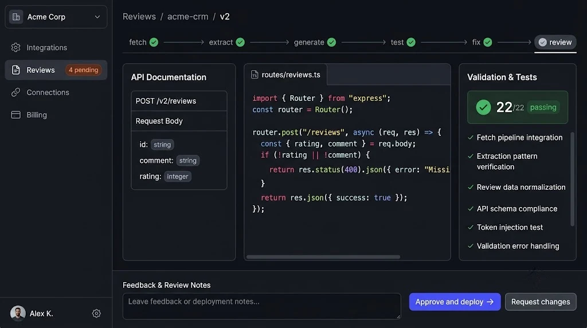Click the string type tag for comment
This screenshot has width=587, height=328.
tap(188, 161)
